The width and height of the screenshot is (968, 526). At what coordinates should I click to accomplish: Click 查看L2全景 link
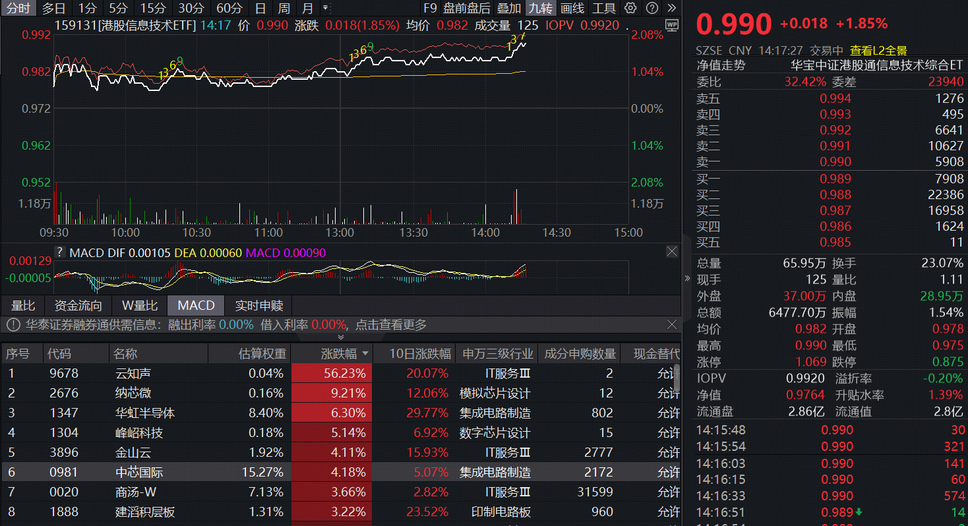pos(878,50)
